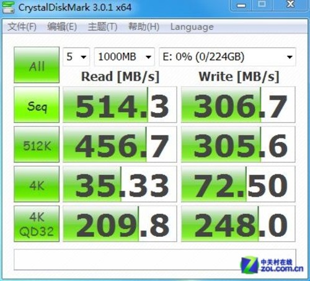This screenshot has height=281, width=310.
Task: Click the Seq read result 514.3
Action: point(120,105)
